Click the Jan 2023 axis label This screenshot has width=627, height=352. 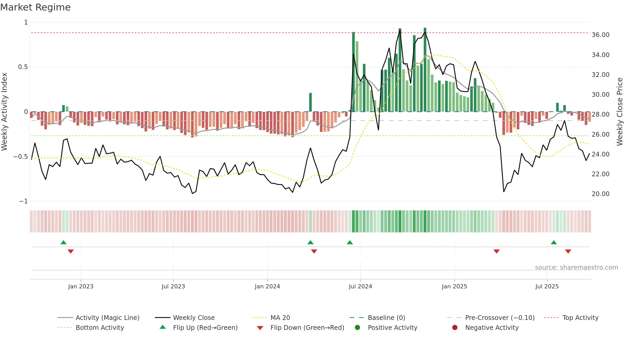pyautogui.click(x=81, y=286)
